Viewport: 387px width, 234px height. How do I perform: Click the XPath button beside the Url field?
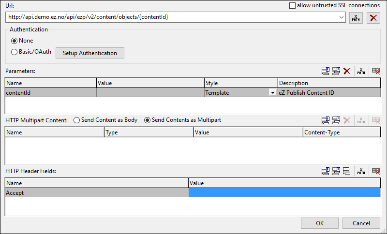(x=356, y=18)
